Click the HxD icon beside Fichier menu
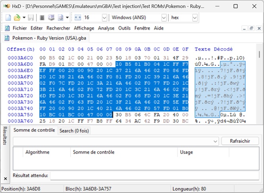Screen dimensions: 264x193 click(x=7, y=28)
